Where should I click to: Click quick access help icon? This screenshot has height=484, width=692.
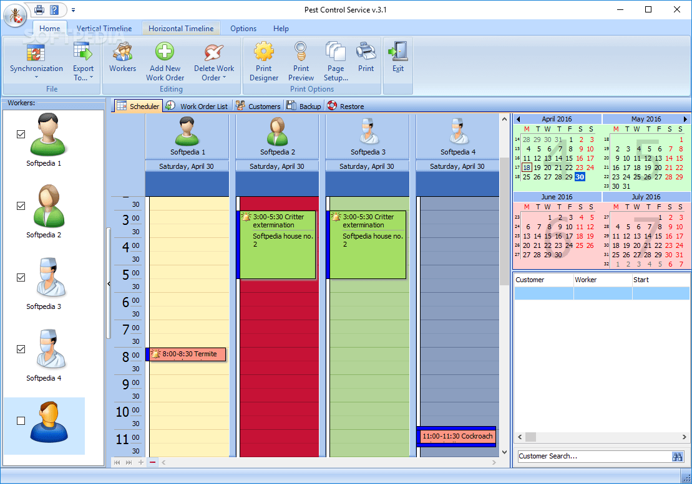click(x=54, y=9)
